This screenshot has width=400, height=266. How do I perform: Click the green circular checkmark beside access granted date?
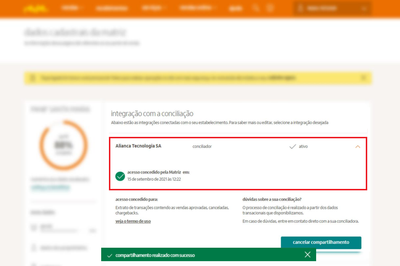120,176
